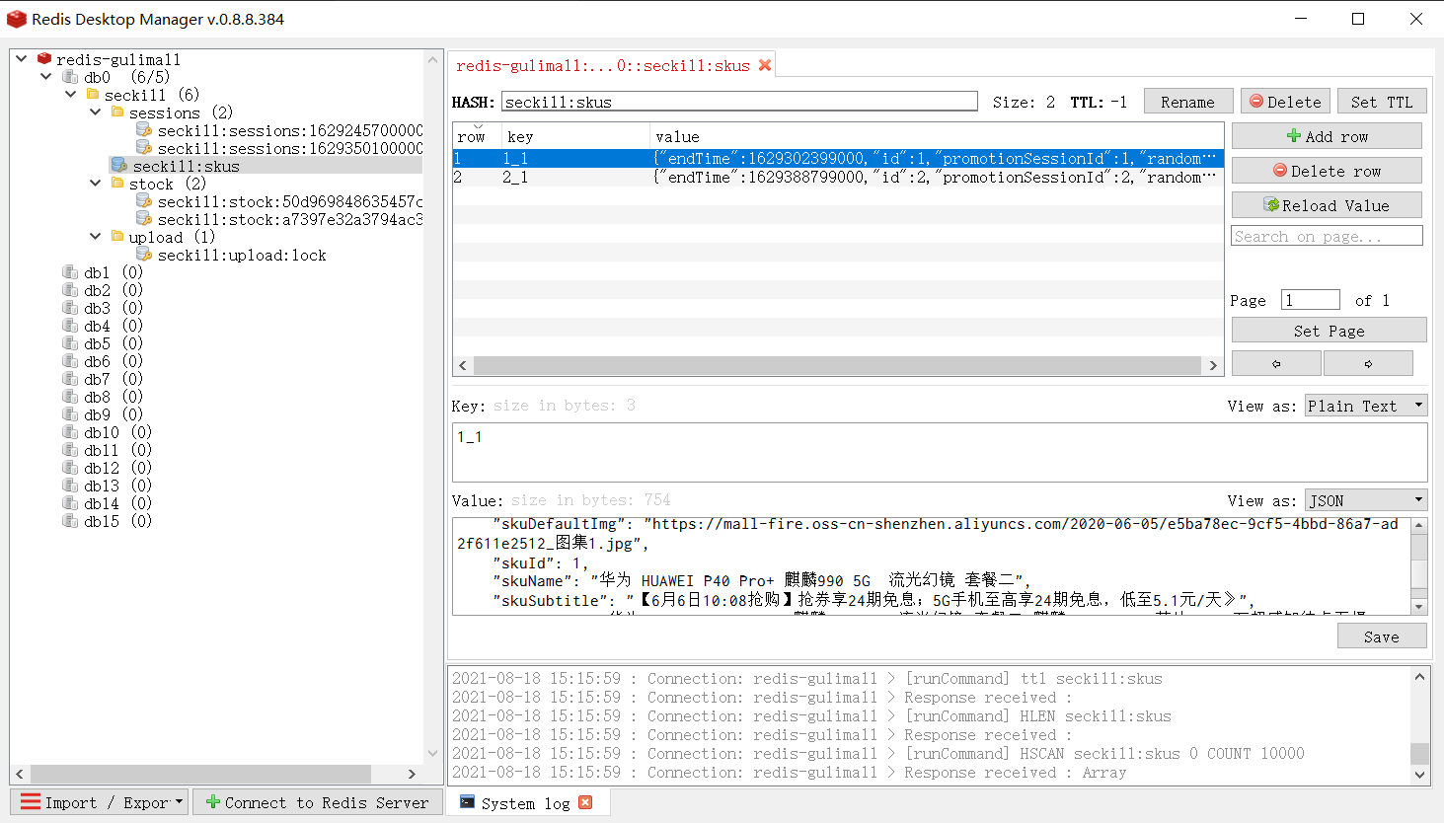The height and width of the screenshot is (823, 1444).
Task: Click the Delete key button
Action: click(x=1285, y=102)
